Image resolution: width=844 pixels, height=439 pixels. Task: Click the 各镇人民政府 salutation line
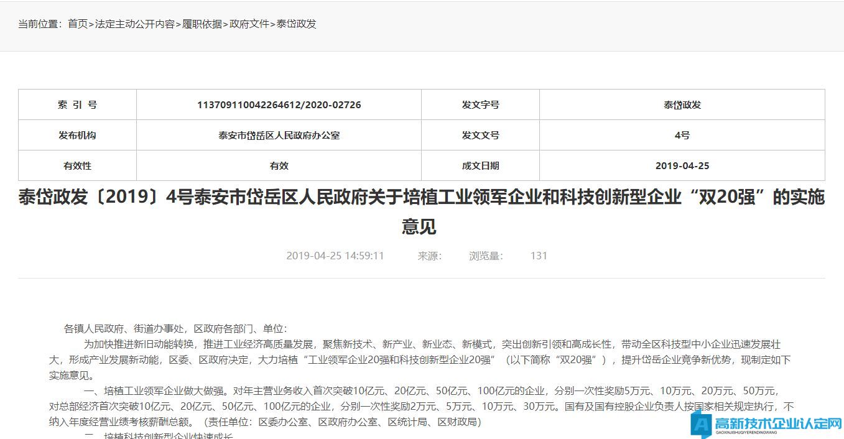pos(175,329)
